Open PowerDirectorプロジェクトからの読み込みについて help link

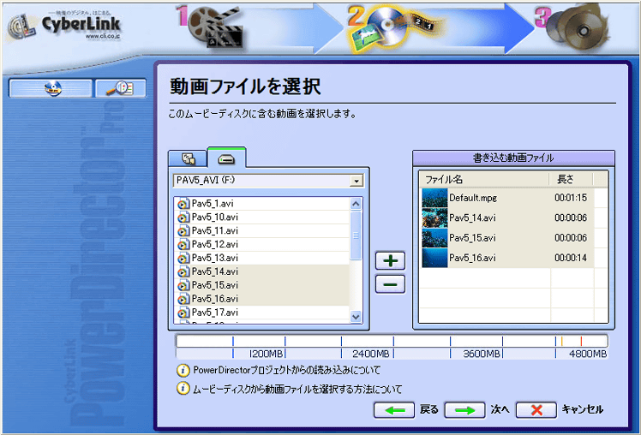tap(286, 371)
